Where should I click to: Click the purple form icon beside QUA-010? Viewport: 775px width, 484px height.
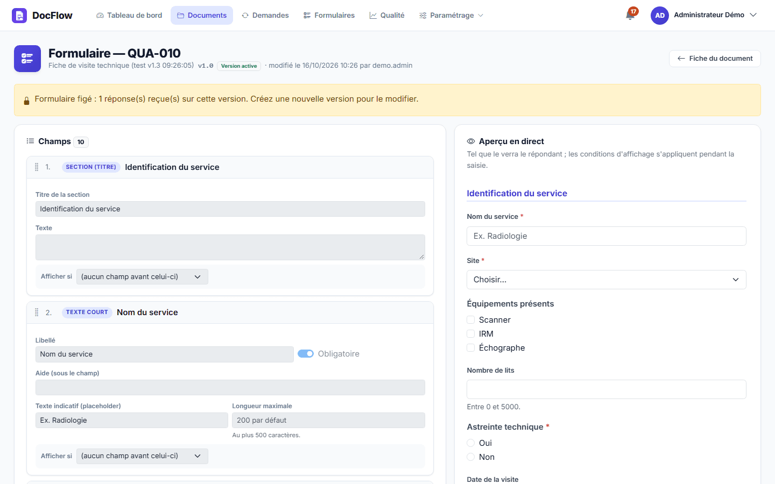(27, 59)
